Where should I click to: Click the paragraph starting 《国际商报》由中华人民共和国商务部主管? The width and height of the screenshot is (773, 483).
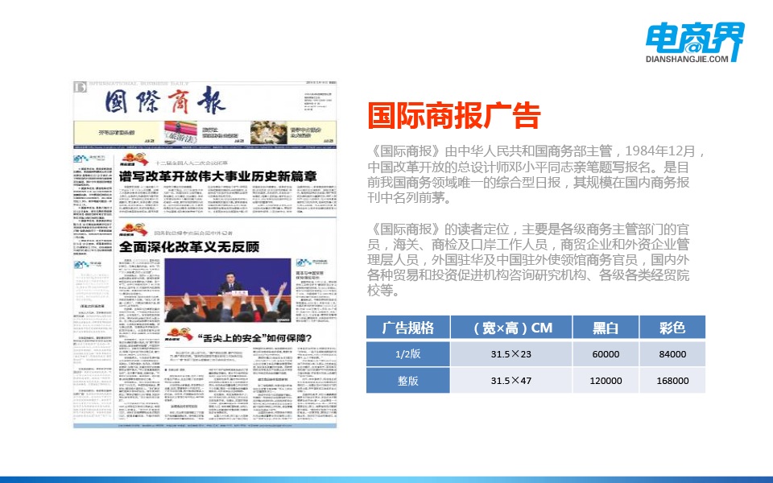[537, 174]
